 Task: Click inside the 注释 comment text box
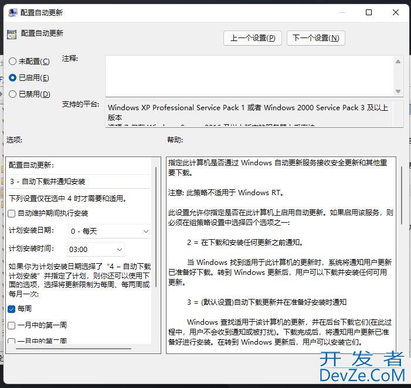(250, 76)
